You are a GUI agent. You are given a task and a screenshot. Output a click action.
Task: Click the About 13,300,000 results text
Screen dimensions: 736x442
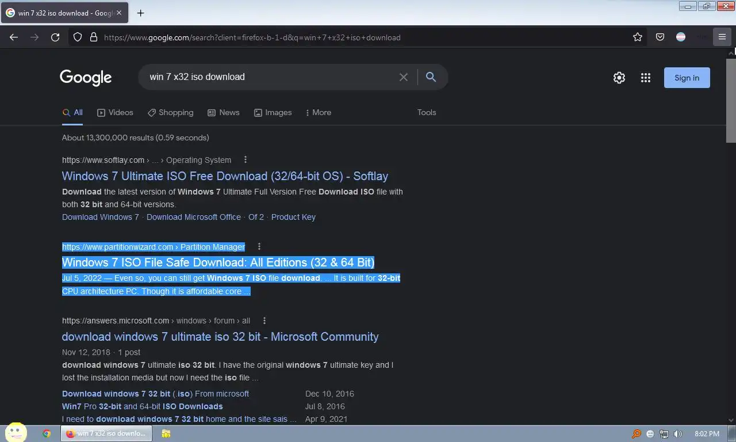point(136,138)
